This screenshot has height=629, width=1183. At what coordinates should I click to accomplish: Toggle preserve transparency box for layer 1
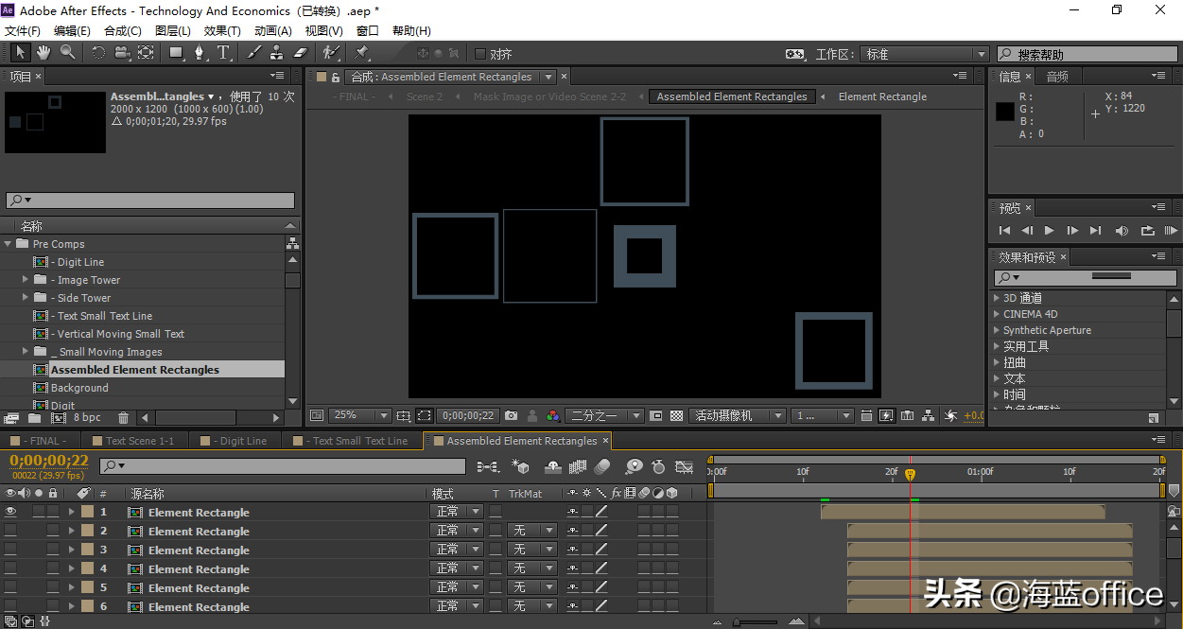tap(496, 512)
